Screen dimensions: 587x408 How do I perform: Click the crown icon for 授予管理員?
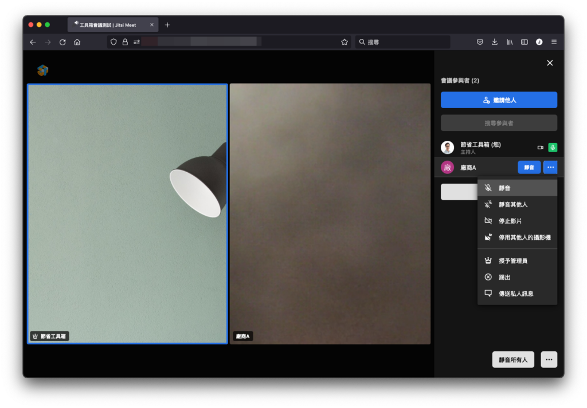(x=488, y=260)
